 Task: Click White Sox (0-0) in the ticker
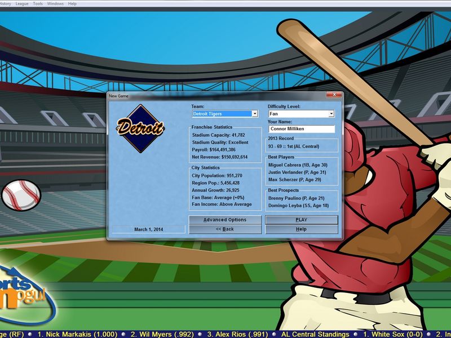tap(393, 334)
